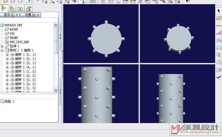Click the What's This help cursor icon
Viewport: 222px width, 137px height.
[188, 1]
